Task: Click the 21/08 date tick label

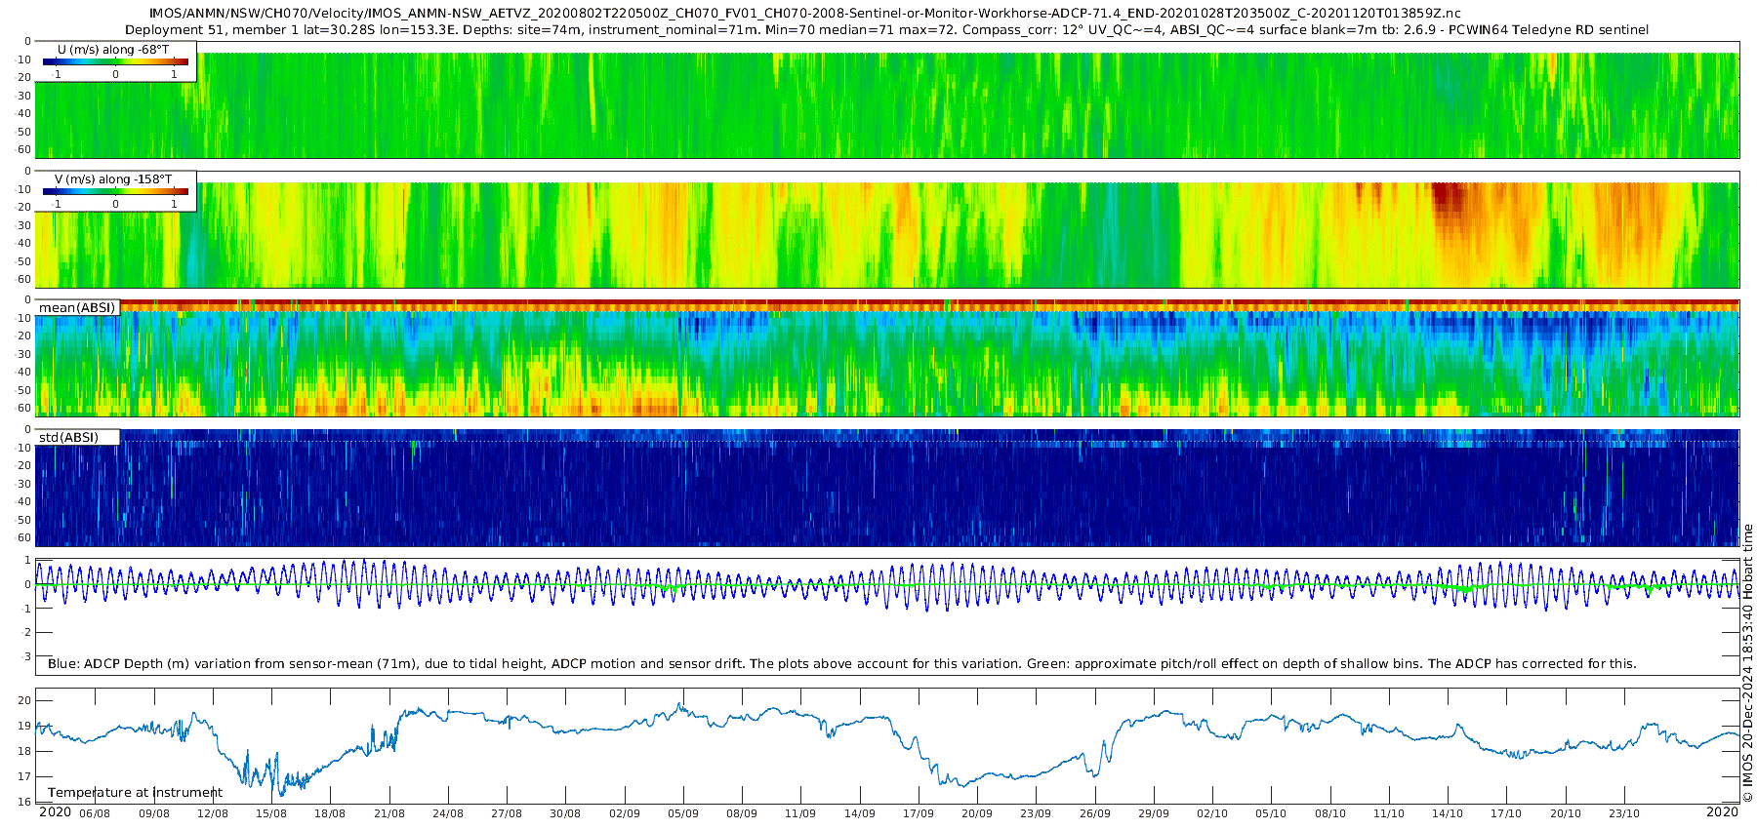Action: click(389, 813)
